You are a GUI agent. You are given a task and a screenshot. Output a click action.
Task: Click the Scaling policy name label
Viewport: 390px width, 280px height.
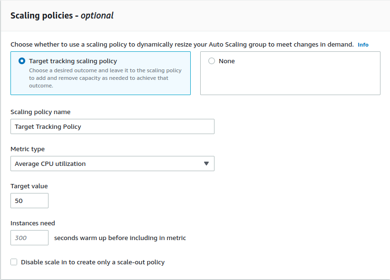click(40, 112)
